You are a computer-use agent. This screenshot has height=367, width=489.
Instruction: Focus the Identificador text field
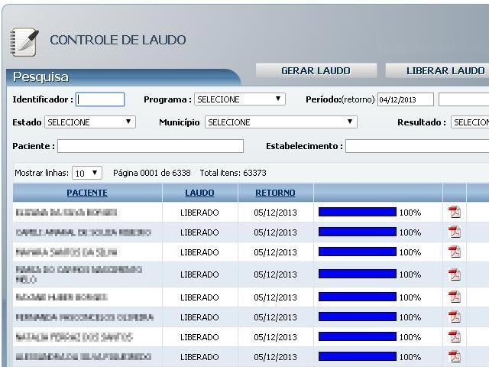click(x=100, y=99)
